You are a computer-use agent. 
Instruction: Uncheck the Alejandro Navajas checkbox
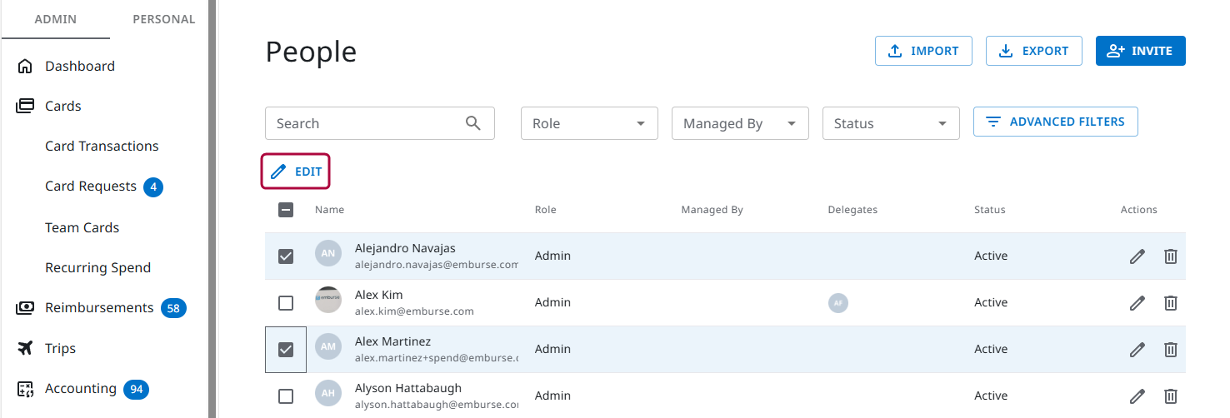pos(286,256)
